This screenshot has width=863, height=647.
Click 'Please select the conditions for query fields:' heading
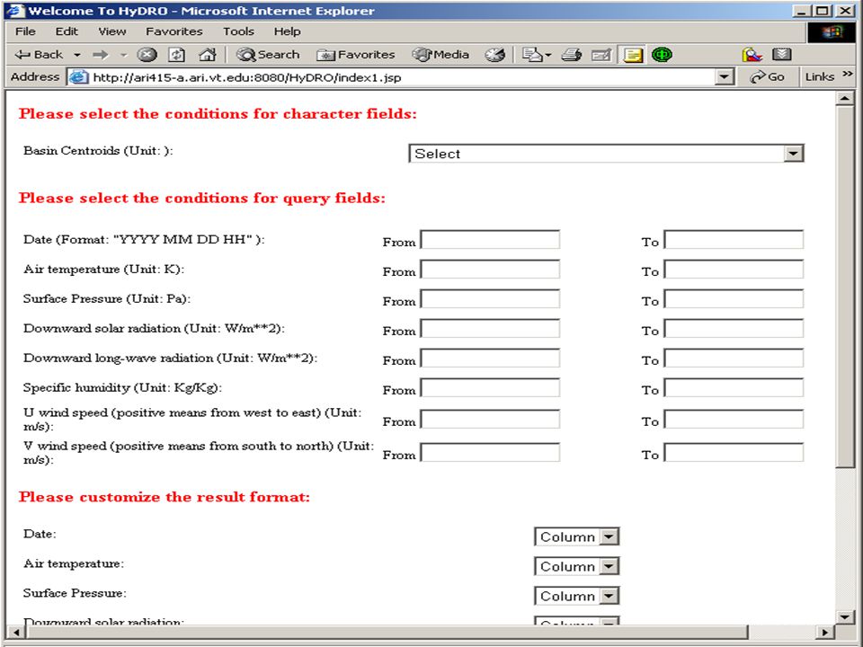click(x=202, y=198)
